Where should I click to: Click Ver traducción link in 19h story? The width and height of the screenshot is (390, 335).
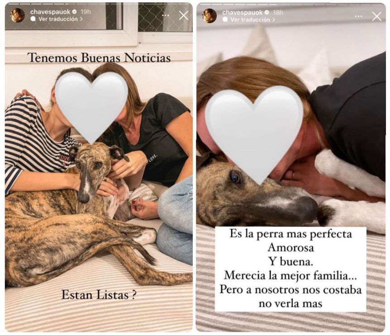click(x=58, y=19)
